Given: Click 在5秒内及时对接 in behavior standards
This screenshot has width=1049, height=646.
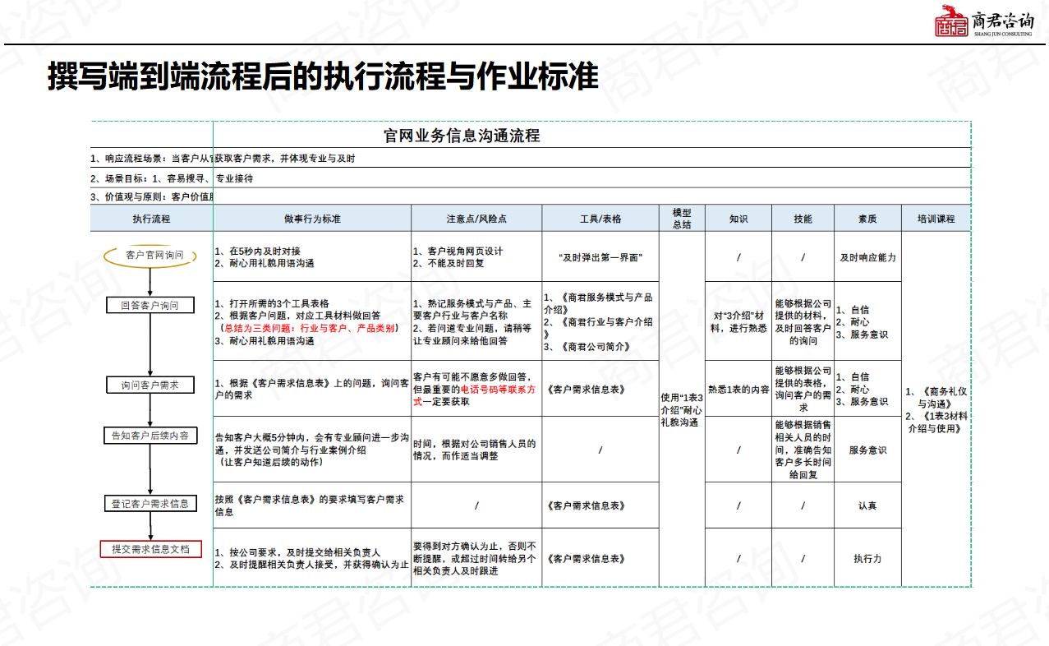Looking at the screenshot, I should click(258, 251).
